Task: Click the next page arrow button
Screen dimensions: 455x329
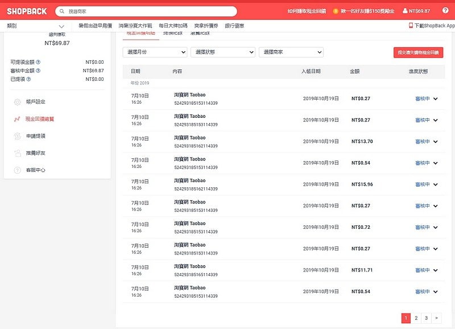Action: (x=436, y=318)
